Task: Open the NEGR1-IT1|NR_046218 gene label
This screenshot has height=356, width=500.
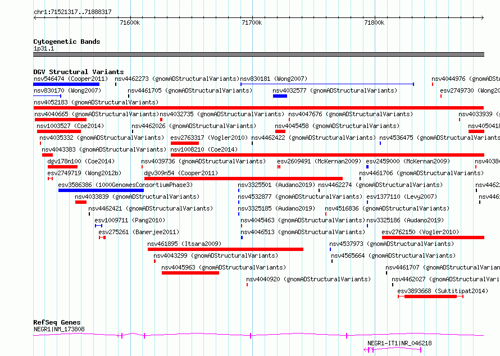Action: click(x=399, y=343)
